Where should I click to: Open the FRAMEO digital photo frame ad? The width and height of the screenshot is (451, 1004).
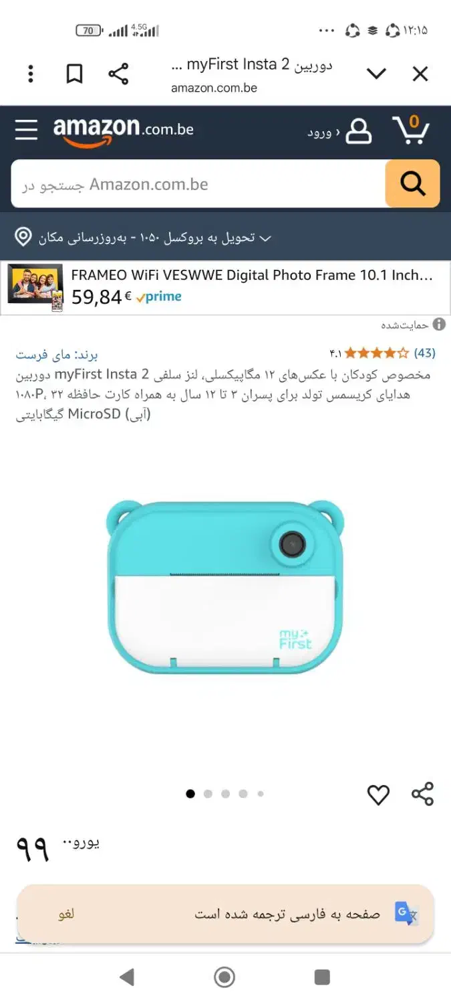pos(225,288)
